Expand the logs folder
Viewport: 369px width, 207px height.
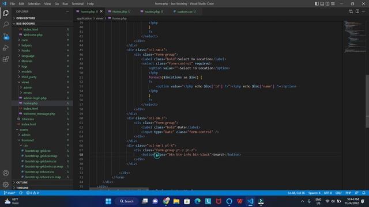[24, 67]
